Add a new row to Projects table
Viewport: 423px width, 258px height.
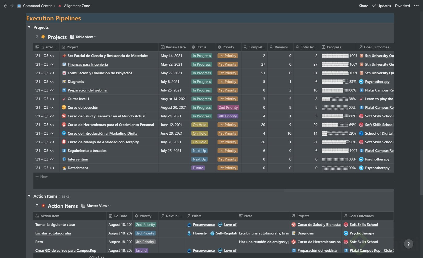42,176
